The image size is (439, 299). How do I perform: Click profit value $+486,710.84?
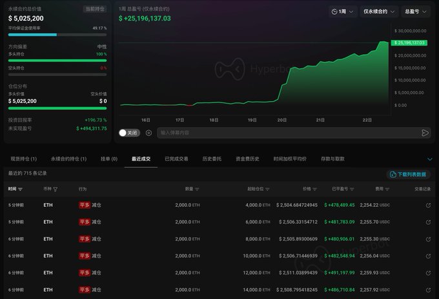pyautogui.click(x=340, y=290)
